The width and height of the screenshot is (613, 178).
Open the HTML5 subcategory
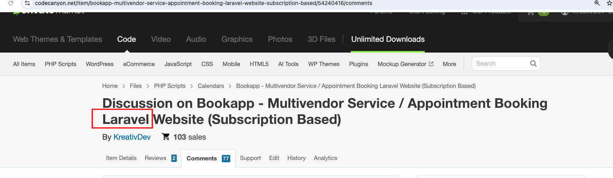tap(259, 64)
